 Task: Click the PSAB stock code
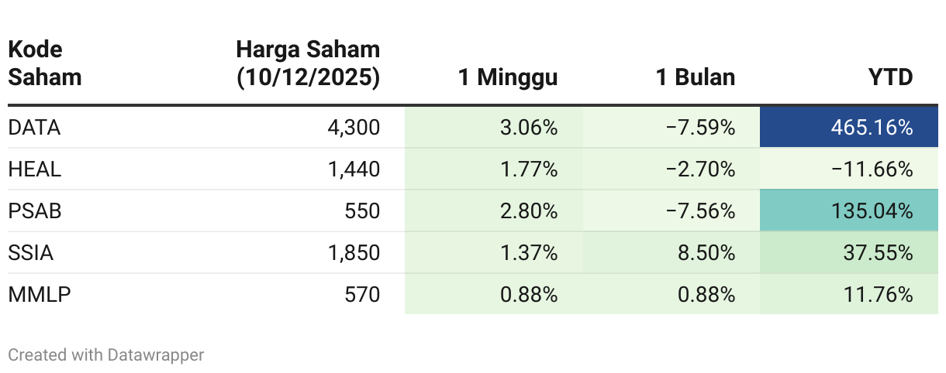pos(34,211)
